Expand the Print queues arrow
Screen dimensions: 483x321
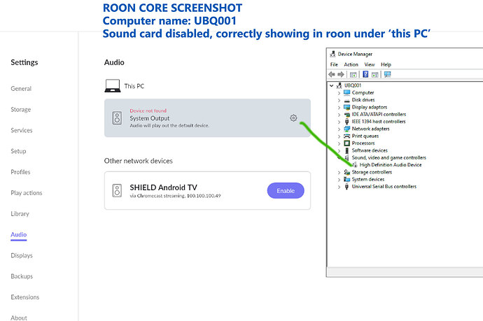coord(339,136)
